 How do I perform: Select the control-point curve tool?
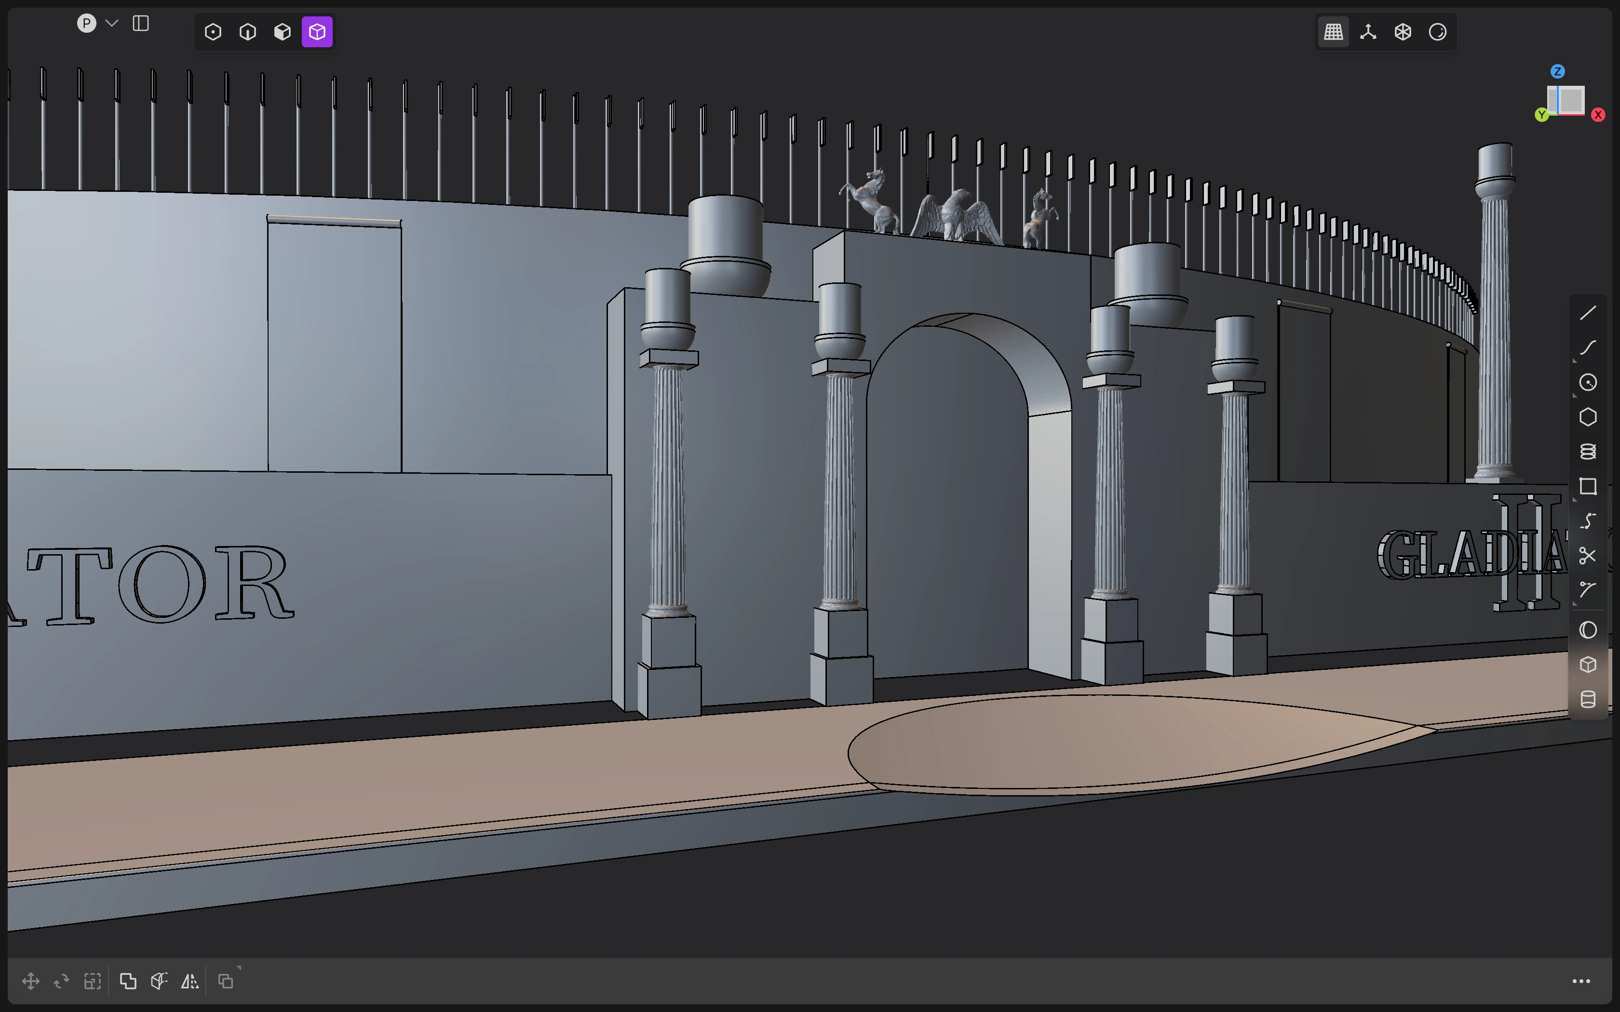point(1588,590)
